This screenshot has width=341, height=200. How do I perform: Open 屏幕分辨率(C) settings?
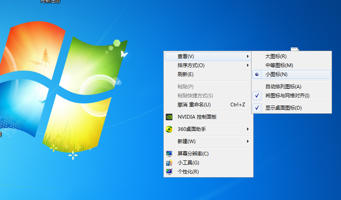[x=208, y=154]
